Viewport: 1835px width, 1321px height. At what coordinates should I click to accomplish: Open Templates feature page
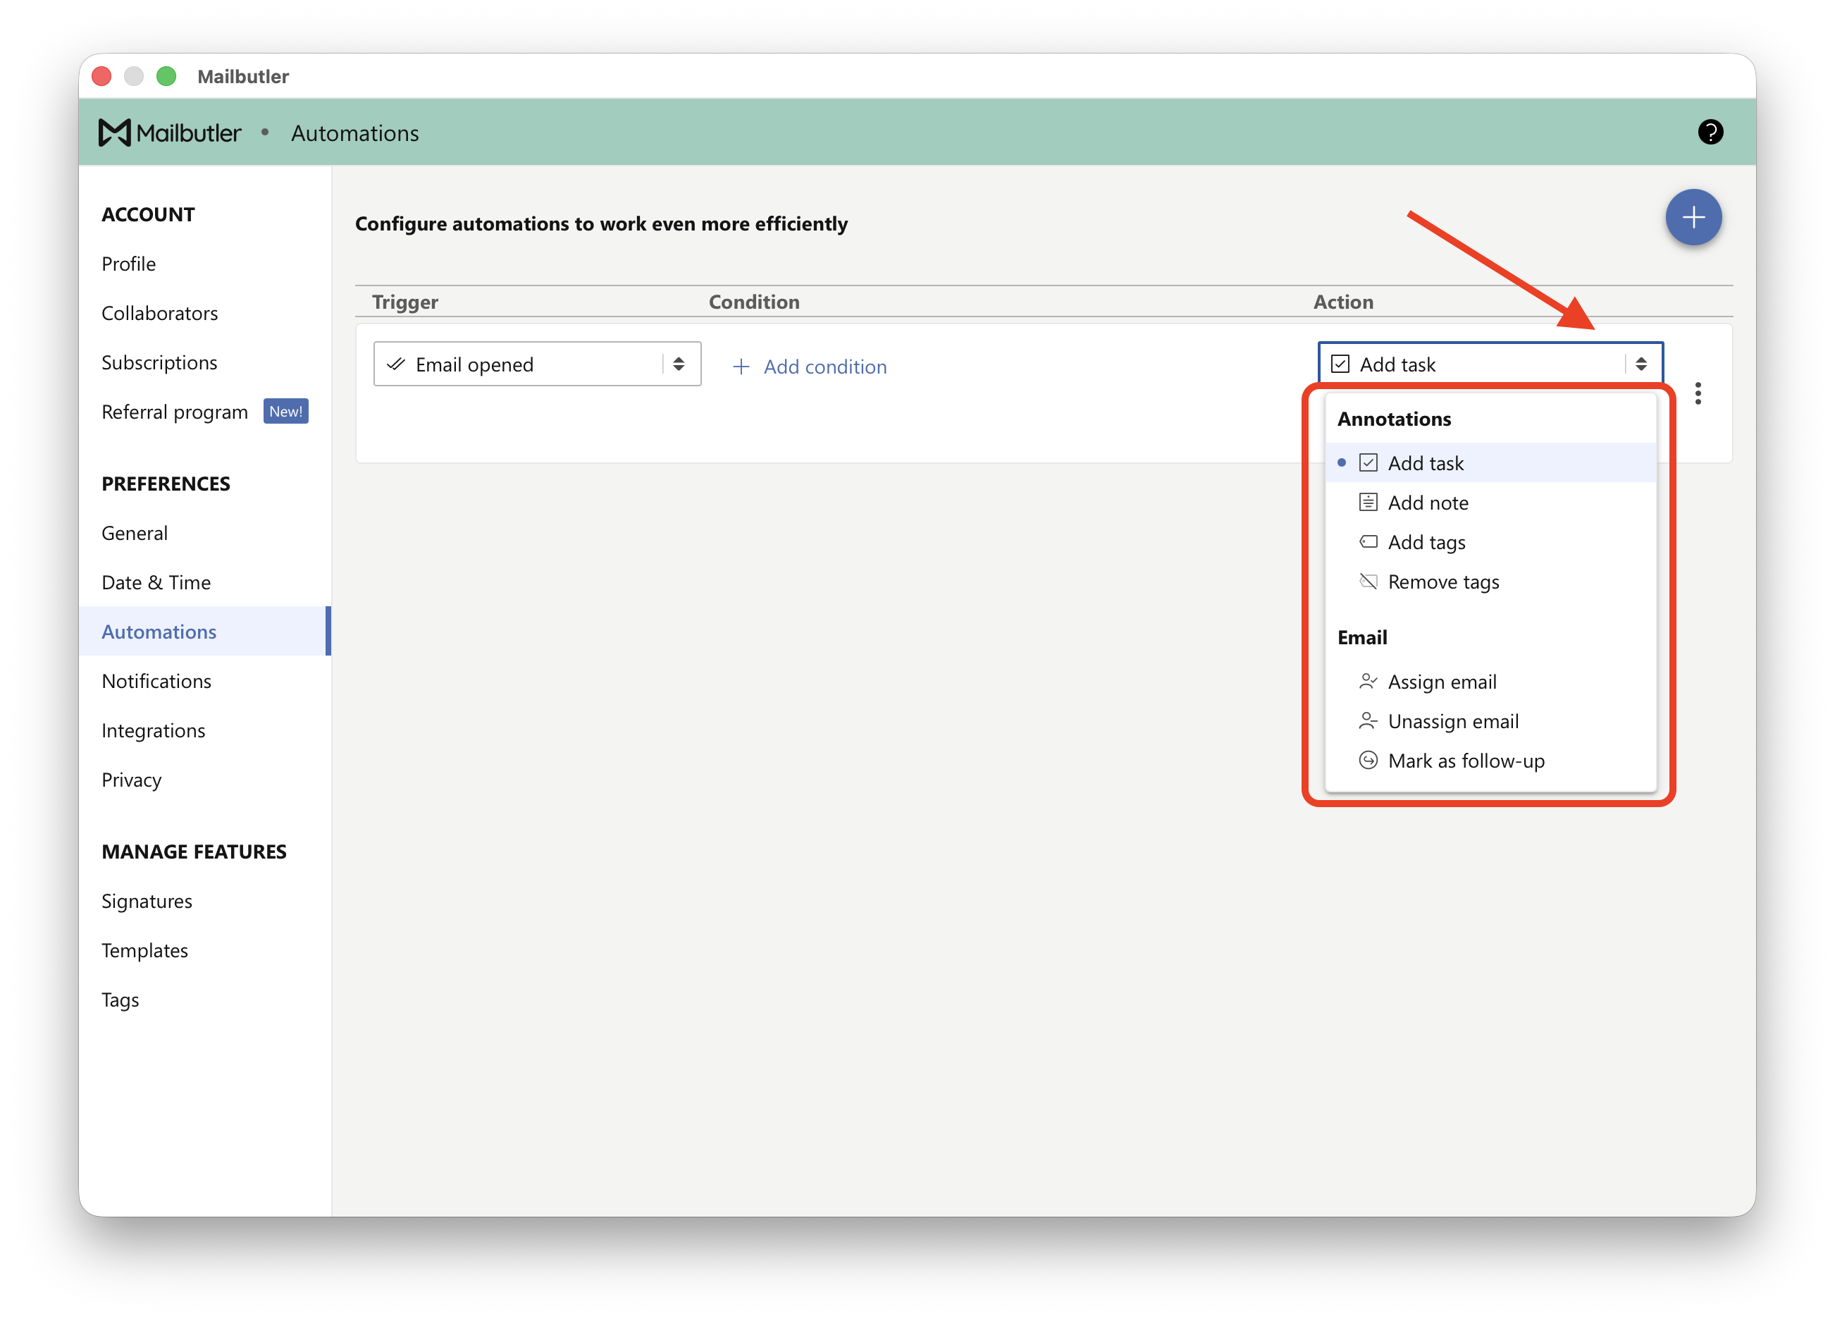(144, 950)
